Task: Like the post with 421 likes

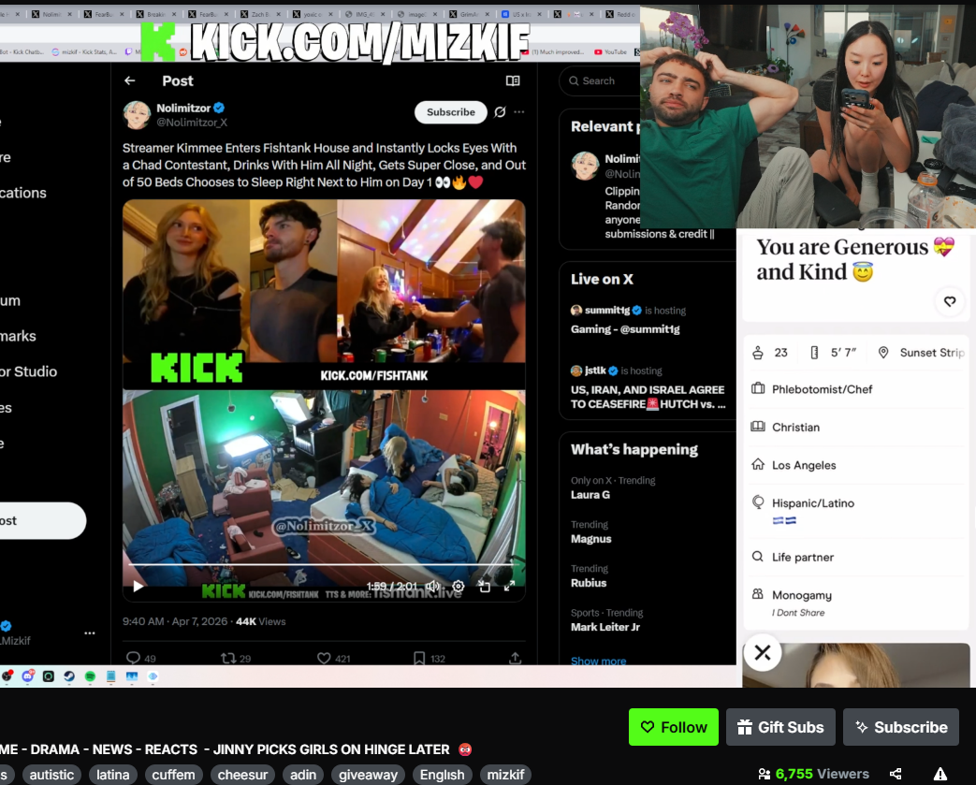Action: point(334,658)
